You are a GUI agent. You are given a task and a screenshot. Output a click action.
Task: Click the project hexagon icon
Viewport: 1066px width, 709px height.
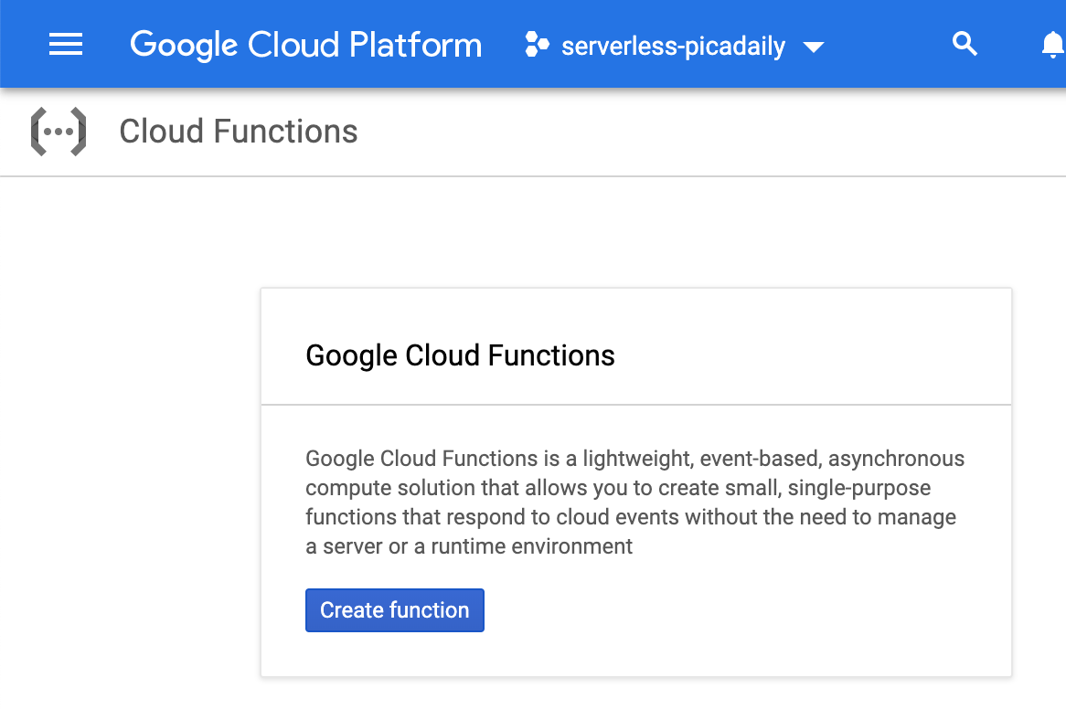click(x=538, y=45)
